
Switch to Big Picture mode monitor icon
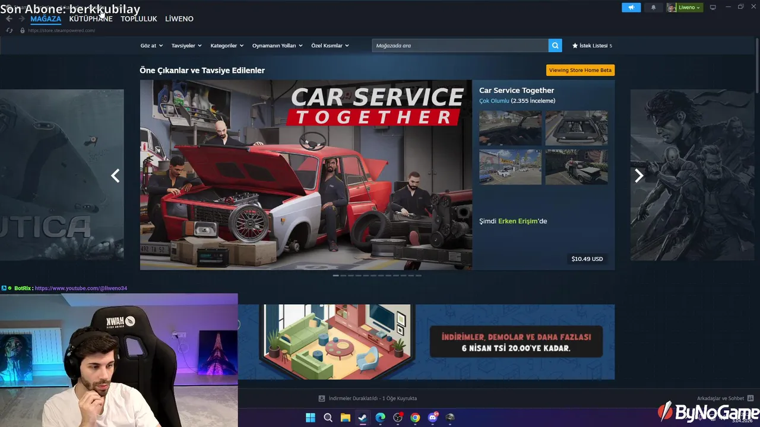click(x=713, y=7)
